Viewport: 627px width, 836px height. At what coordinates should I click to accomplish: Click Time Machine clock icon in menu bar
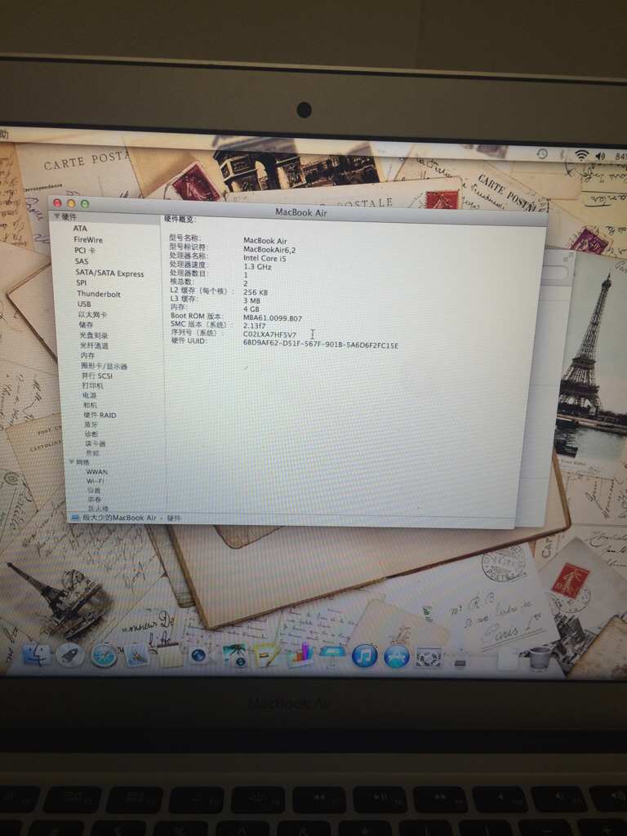(x=542, y=154)
